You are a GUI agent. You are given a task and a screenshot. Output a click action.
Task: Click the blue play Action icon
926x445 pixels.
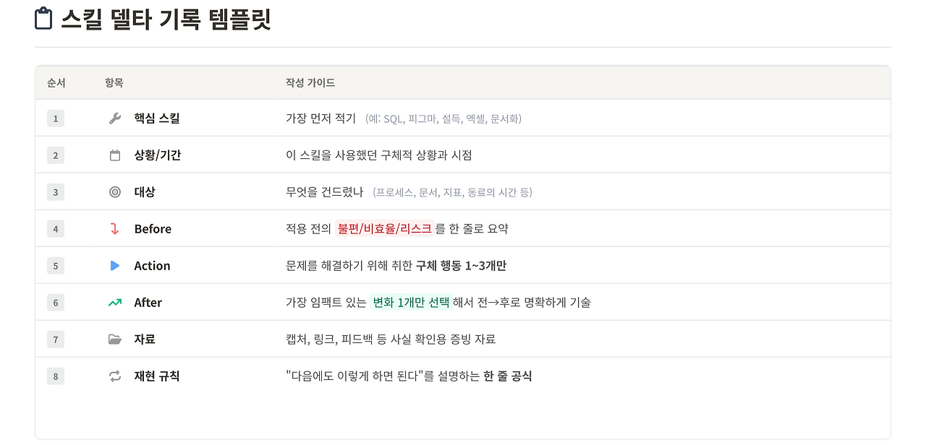coord(115,266)
